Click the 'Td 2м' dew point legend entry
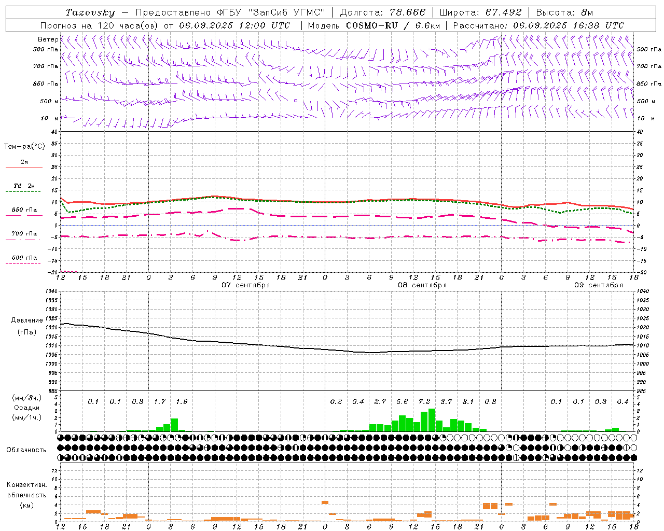This screenshot has width=664, height=531. tap(24, 186)
